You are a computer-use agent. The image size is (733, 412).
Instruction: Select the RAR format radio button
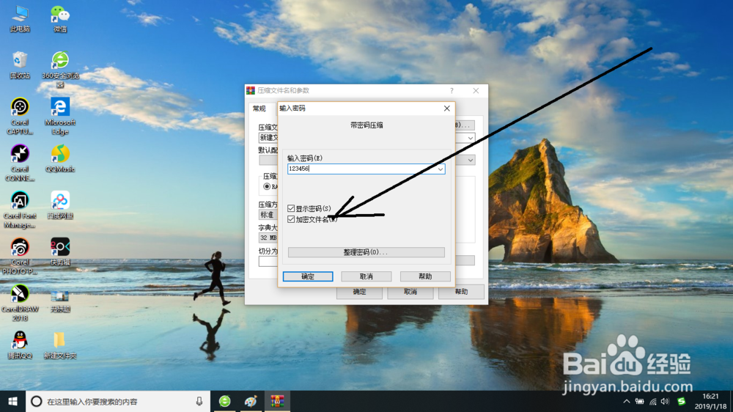pos(267,186)
